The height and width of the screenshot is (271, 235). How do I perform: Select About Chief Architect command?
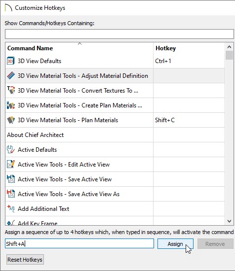coord(36,135)
